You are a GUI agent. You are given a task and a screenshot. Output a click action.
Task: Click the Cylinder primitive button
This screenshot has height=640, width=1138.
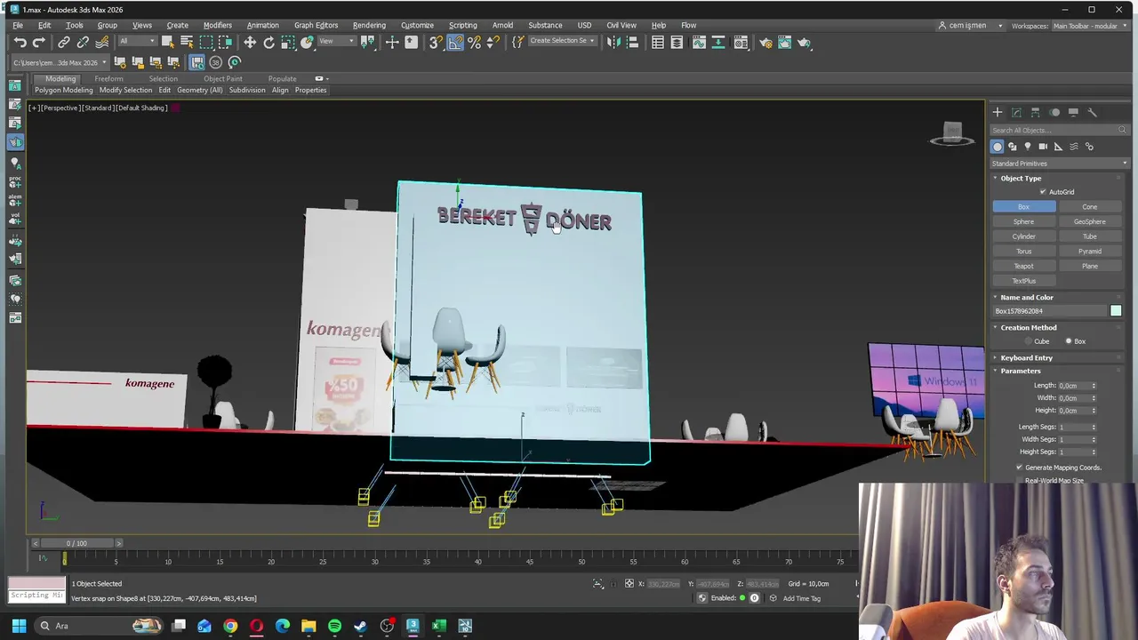pyautogui.click(x=1024, y=236)
